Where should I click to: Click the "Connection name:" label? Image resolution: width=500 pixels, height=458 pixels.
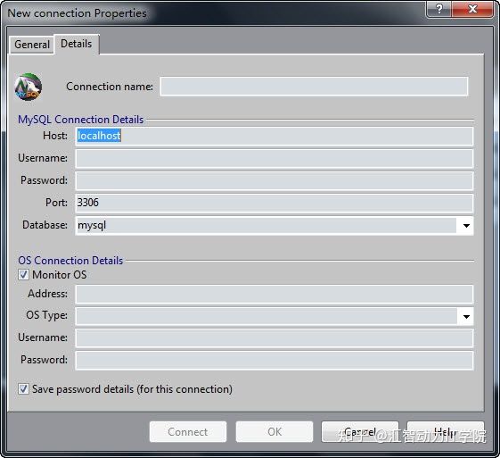(110, 87)
